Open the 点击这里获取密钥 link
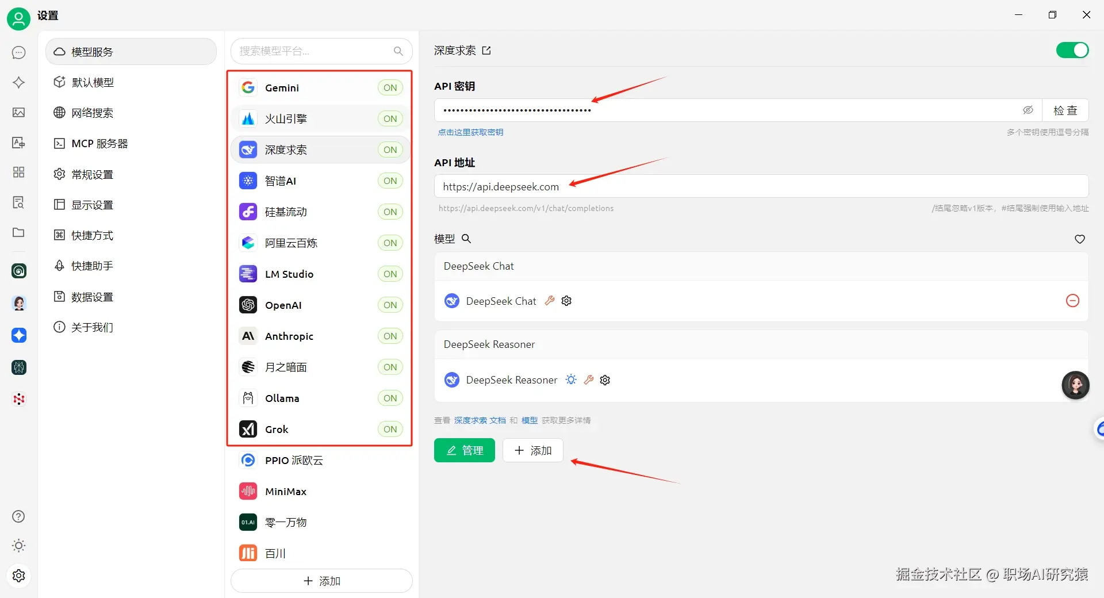Screen dimensions: 1104x598 (x=471, y=132)
